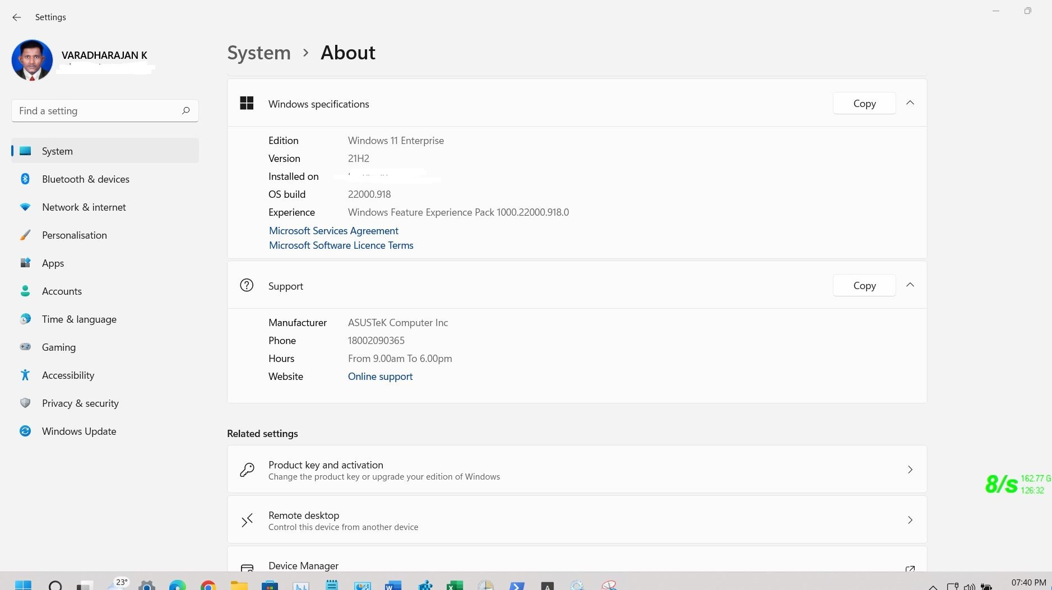Open Microsoft Edge from the taskbar

tap(178, 586)
